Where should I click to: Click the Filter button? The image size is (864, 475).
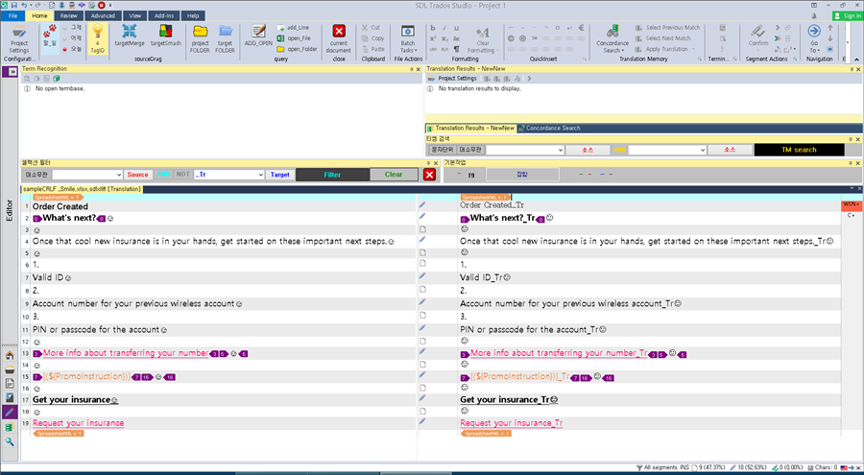(332, 175)
